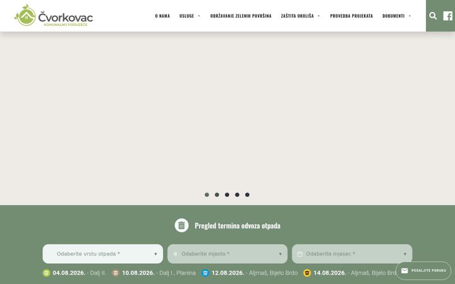Click green bin icon beside 04.08.2026.
Screen dimensions: 455x284
tap(46, 273)
